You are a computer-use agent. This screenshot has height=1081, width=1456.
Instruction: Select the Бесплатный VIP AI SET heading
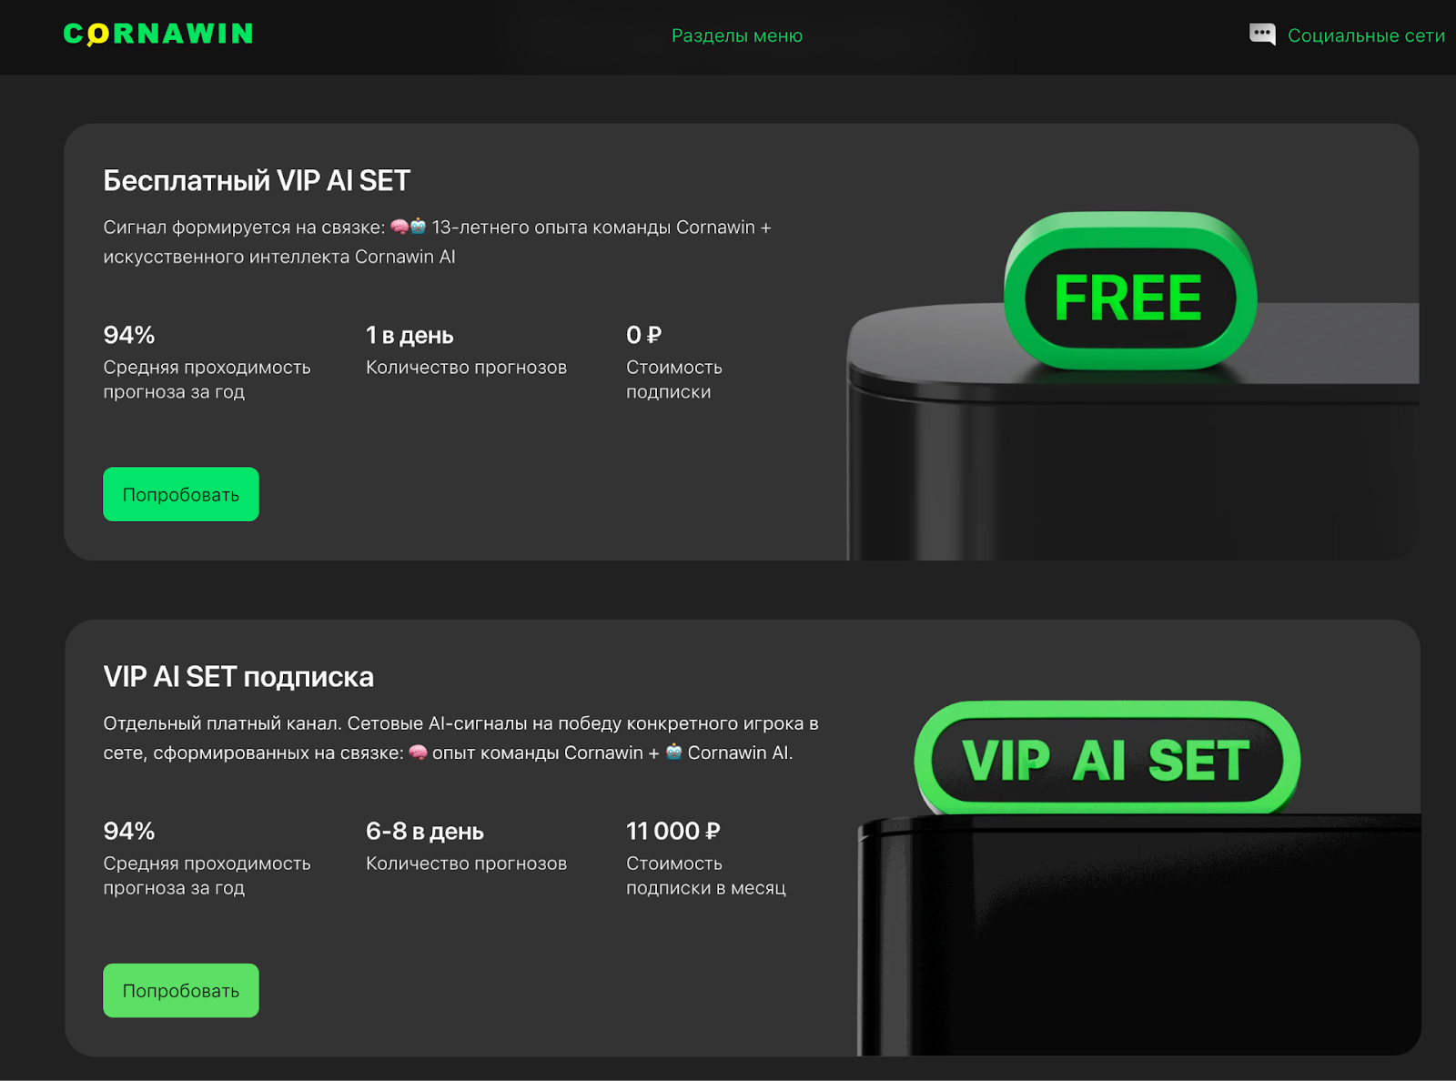[x=257, y=180]
